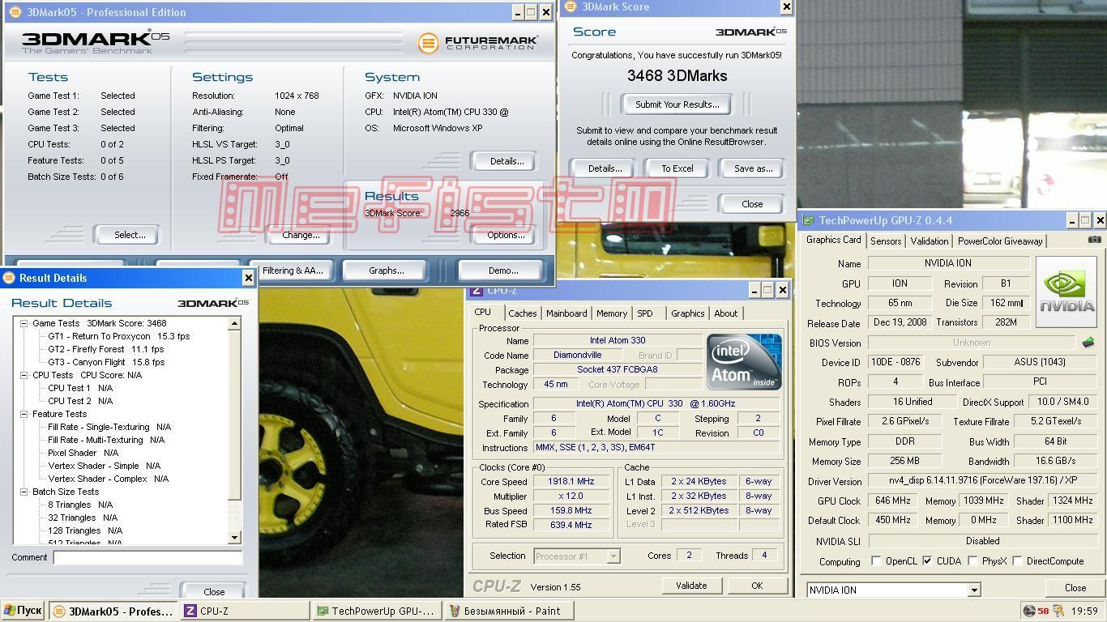1107x622 pixels.
Task: Click the 3DMark Score window title icon
Action: (x=571, y=6)
